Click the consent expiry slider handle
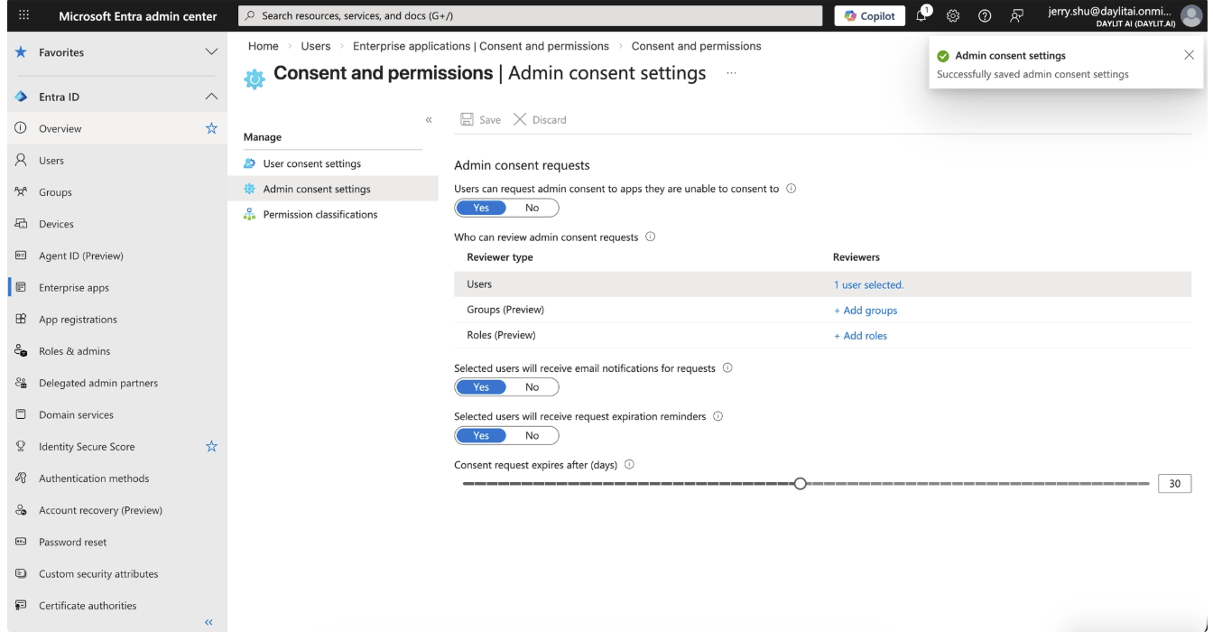The image size is (1213, 641). (800, 484)
